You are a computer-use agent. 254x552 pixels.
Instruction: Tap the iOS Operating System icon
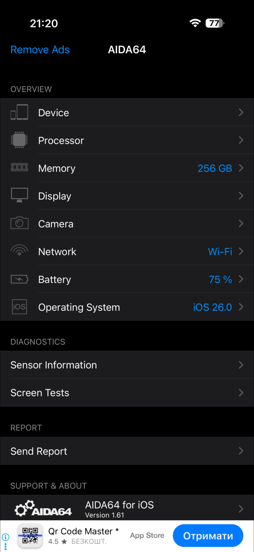pos(19,307)
